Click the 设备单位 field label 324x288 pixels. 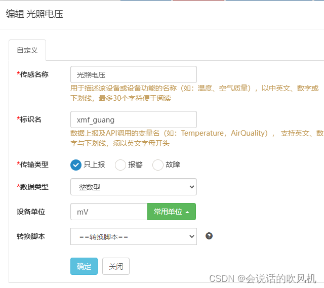click(31, 212)
